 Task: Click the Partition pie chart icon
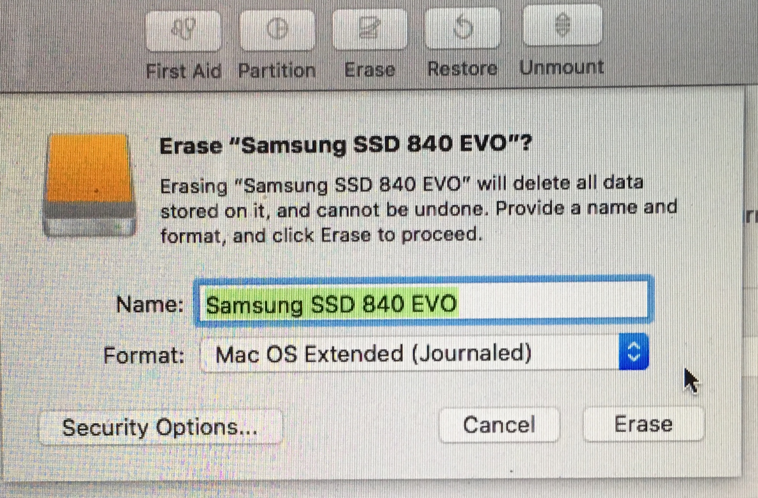click(277, 30)
